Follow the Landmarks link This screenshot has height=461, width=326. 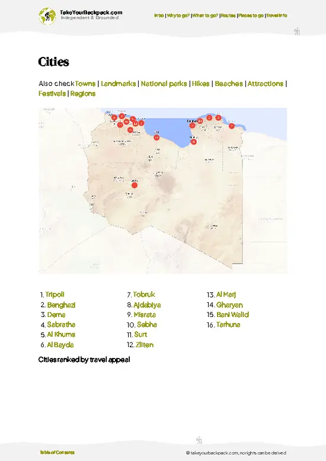[119, 84]
